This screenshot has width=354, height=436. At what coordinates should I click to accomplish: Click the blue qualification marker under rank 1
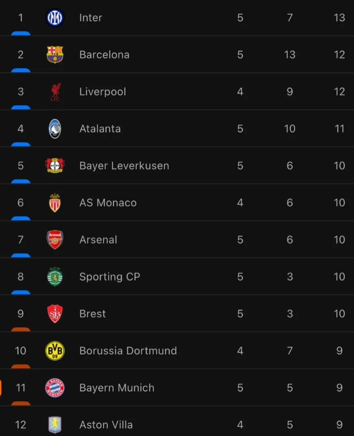21,34
